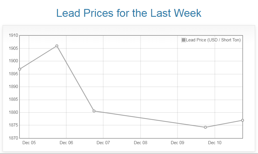Click the last data point at the chart's right edge
The image size is (258, 154).
[x=242, y=120]
